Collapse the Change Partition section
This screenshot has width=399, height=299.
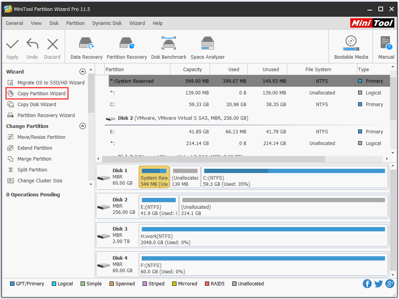pos(83,126)
